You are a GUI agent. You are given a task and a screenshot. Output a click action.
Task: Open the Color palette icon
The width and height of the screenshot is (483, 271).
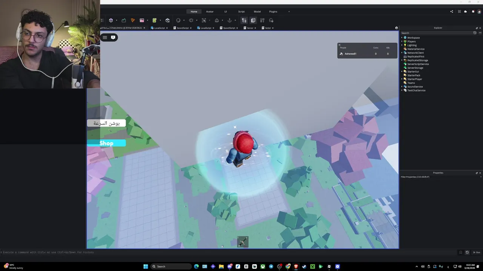[191, 20]
